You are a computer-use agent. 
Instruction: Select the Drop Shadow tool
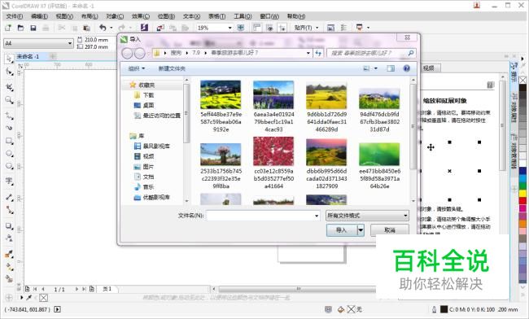9,226
